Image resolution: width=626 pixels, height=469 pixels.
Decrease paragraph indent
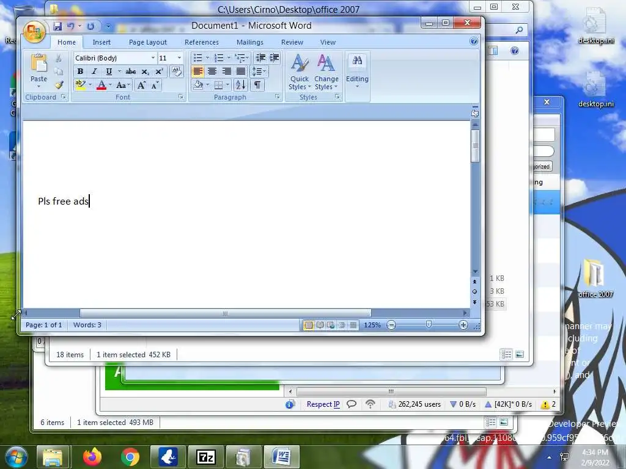click(x=260, y=58)
